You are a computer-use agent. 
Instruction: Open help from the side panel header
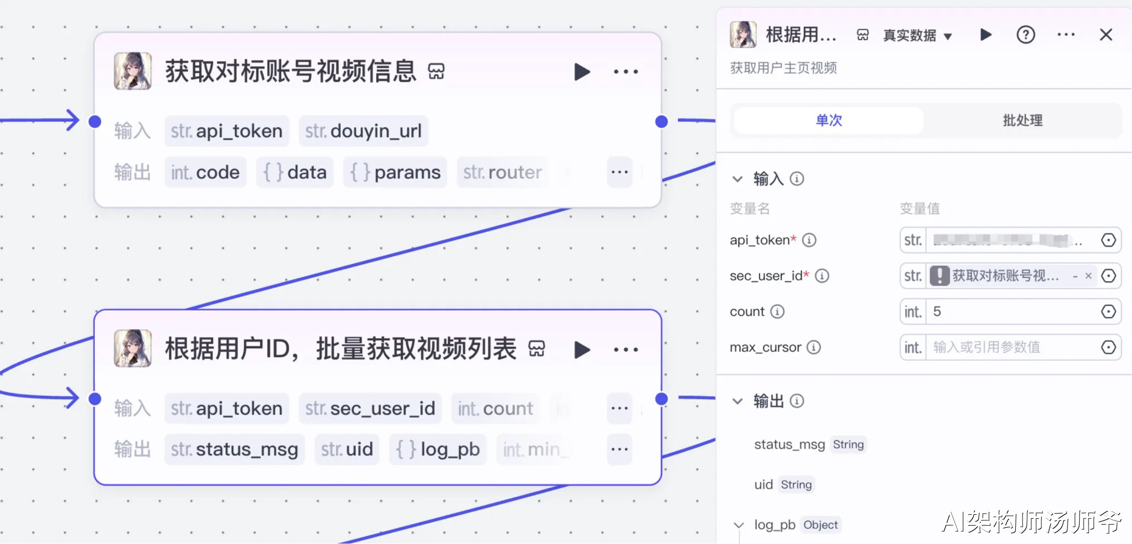[1026, 35]
